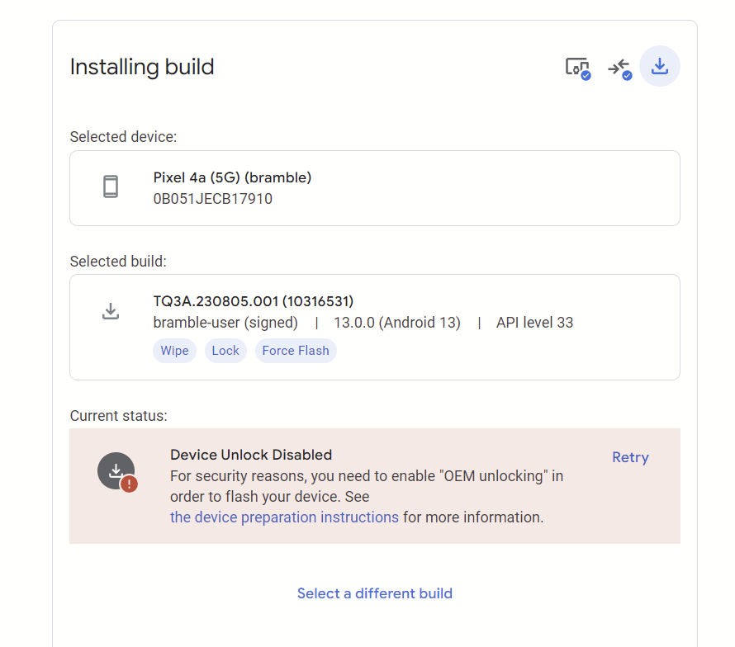Select the Pixel 4a (5G) (bramble) device name
The width and height of the screenshot is (735, 647).
click(x=232, y=177)
